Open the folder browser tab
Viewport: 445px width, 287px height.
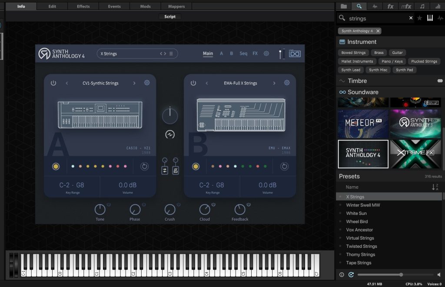[x=344, y=6]
